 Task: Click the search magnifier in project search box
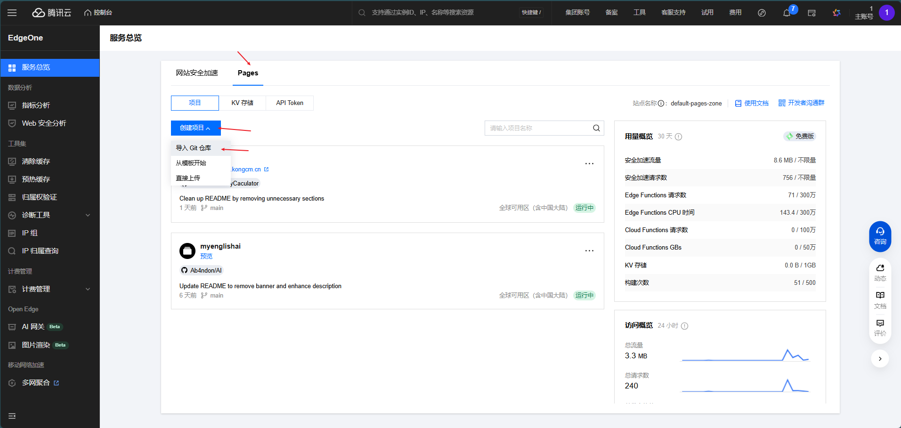pos(596,128)
